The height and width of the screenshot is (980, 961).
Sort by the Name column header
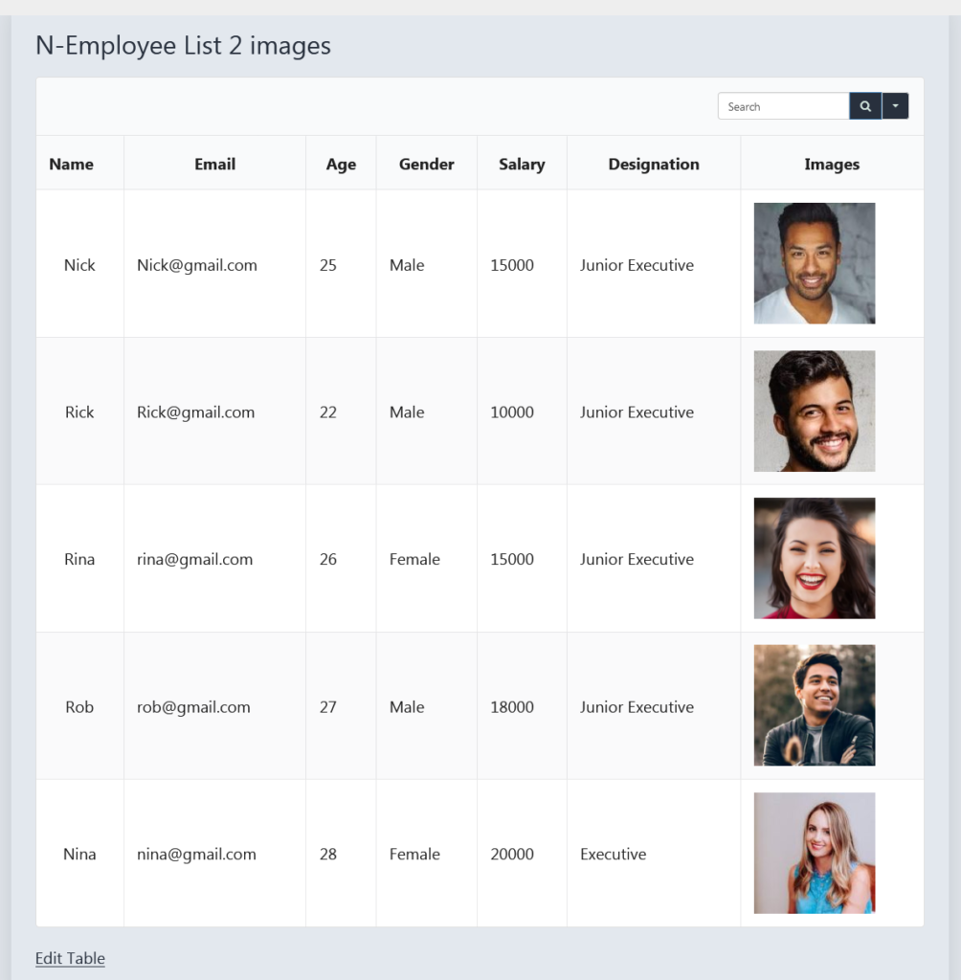pyautogui.click(x=72, y=164)
